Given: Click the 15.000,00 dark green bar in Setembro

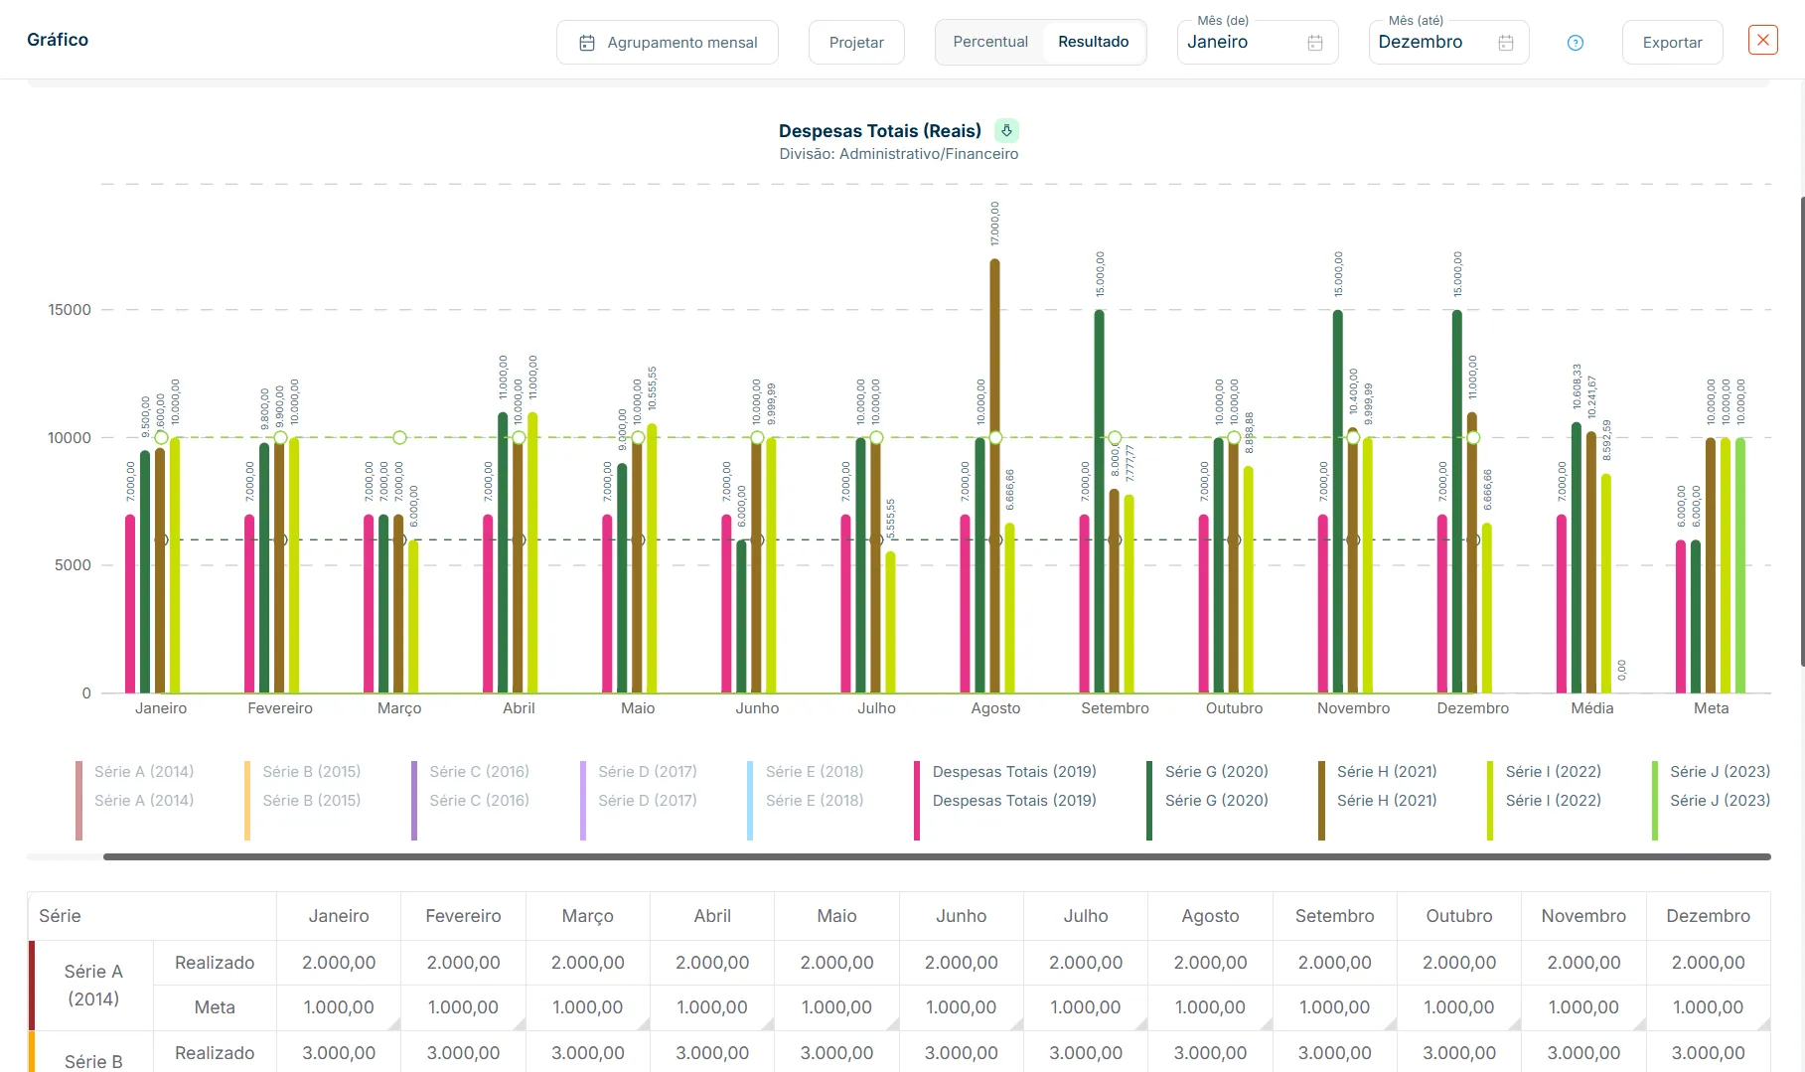Looking at the screenshot, I should (1100, 502).
